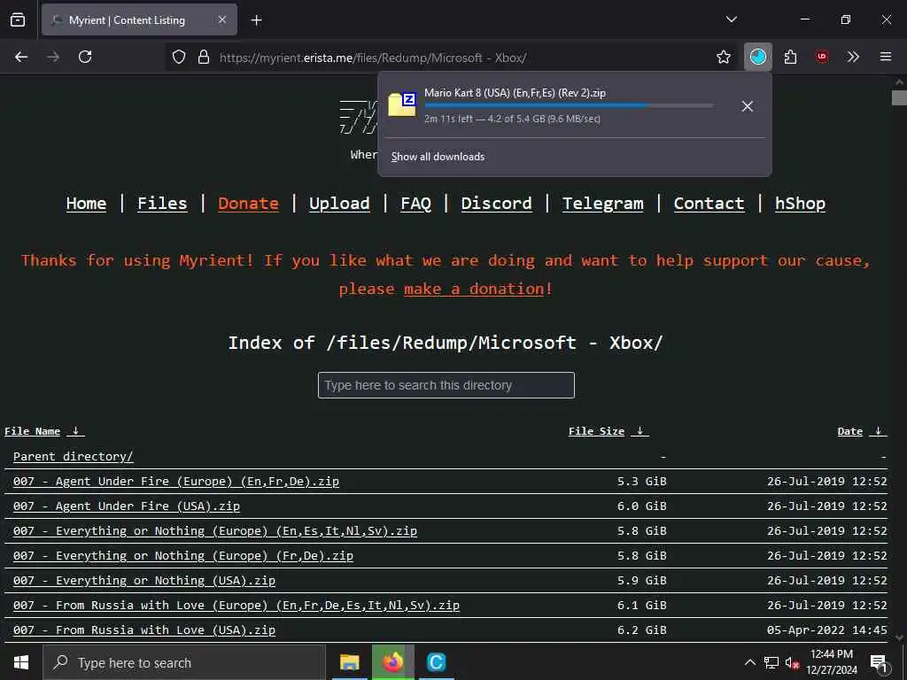907x680 pixels.
Task: Open the Contact navigation link
Action: (709, 204)
